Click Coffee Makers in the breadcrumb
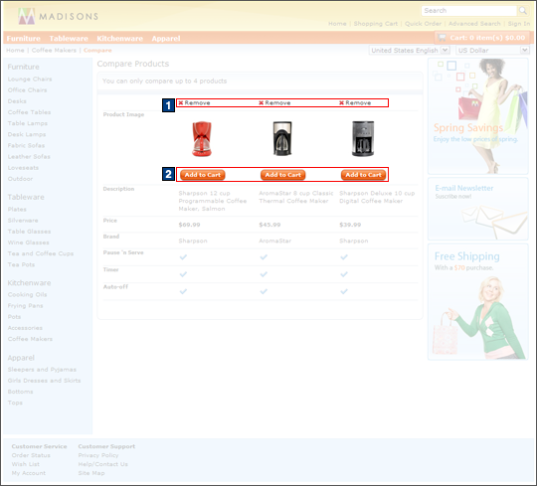This screenshot has width=537, height=486. point(54,51)
